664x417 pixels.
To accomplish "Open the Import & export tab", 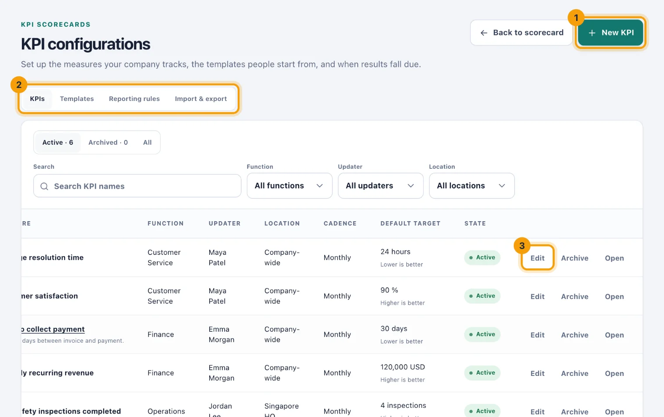I will 201,99.
